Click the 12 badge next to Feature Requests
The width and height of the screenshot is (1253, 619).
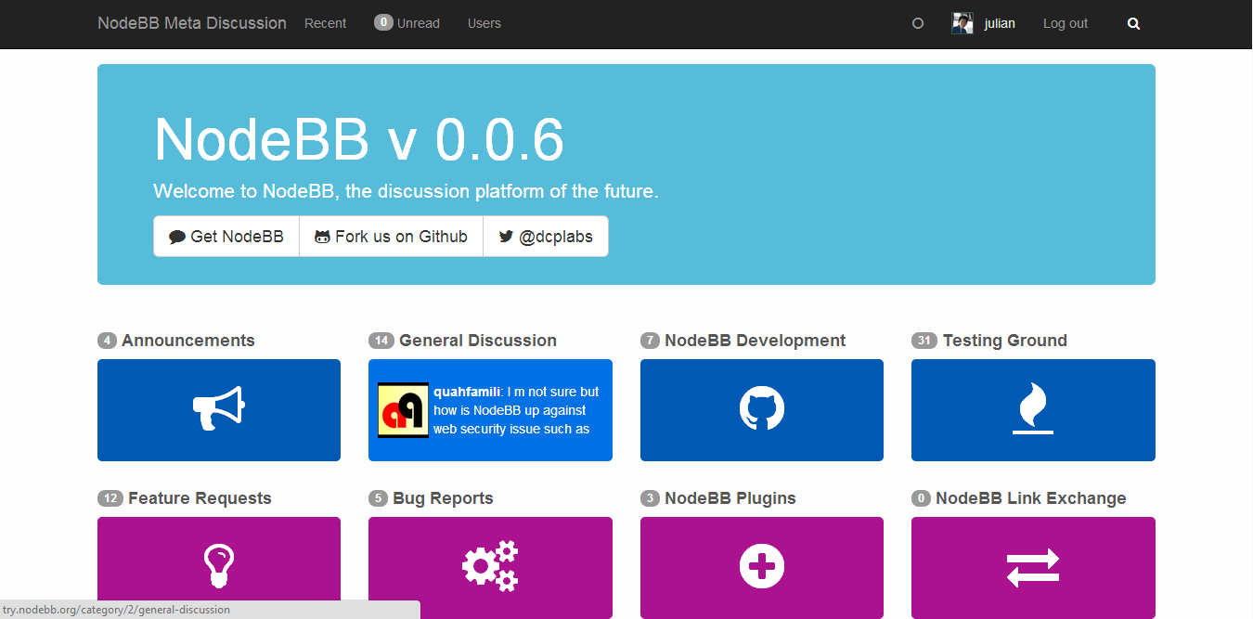(110, 498)
